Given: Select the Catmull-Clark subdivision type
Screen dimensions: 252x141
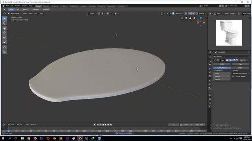Looking at the screenshot, I should [x=222, y=68].
